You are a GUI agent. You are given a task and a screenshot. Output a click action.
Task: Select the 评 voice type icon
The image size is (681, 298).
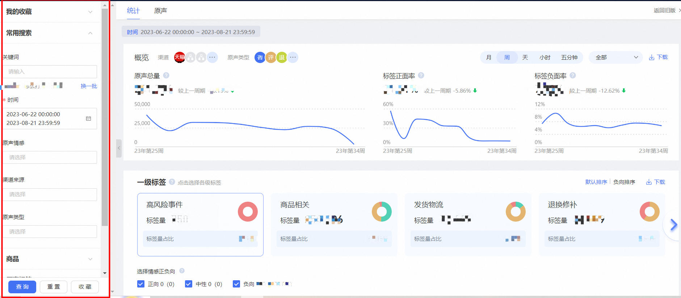click(271, 57)
